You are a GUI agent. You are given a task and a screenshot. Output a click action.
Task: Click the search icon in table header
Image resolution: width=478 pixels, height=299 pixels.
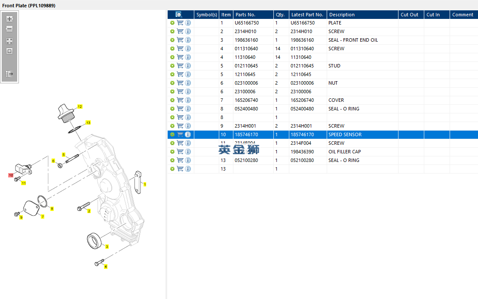click(x=179, y=15)
